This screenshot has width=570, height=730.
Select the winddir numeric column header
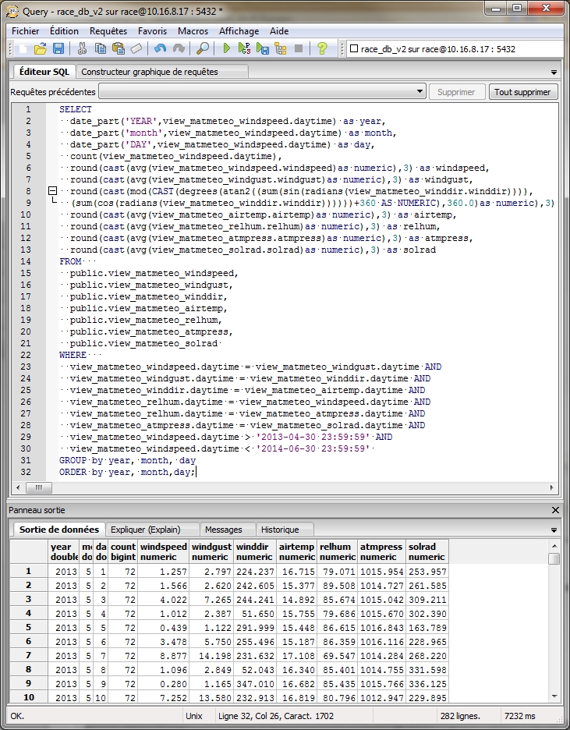tap(254, 551)
